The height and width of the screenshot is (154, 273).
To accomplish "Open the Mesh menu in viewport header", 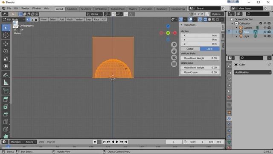I will (x=70, y=20).
